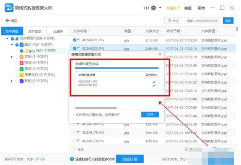Sort by 类型 column header
The height and width of the screenshot is (165, 241).
pyautogui.click(x=129, y=31)
